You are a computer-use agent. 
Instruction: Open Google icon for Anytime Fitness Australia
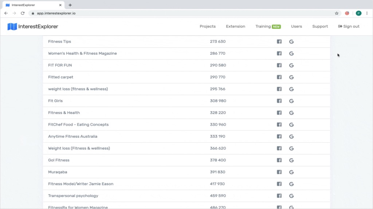291,137
